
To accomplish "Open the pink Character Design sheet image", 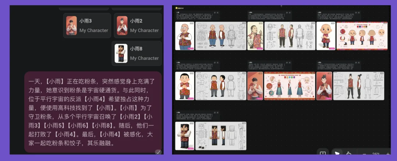I will [x=362, y=36].
